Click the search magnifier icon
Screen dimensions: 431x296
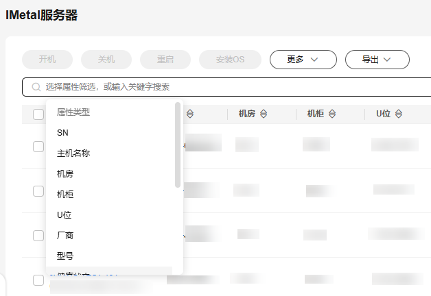36,87
